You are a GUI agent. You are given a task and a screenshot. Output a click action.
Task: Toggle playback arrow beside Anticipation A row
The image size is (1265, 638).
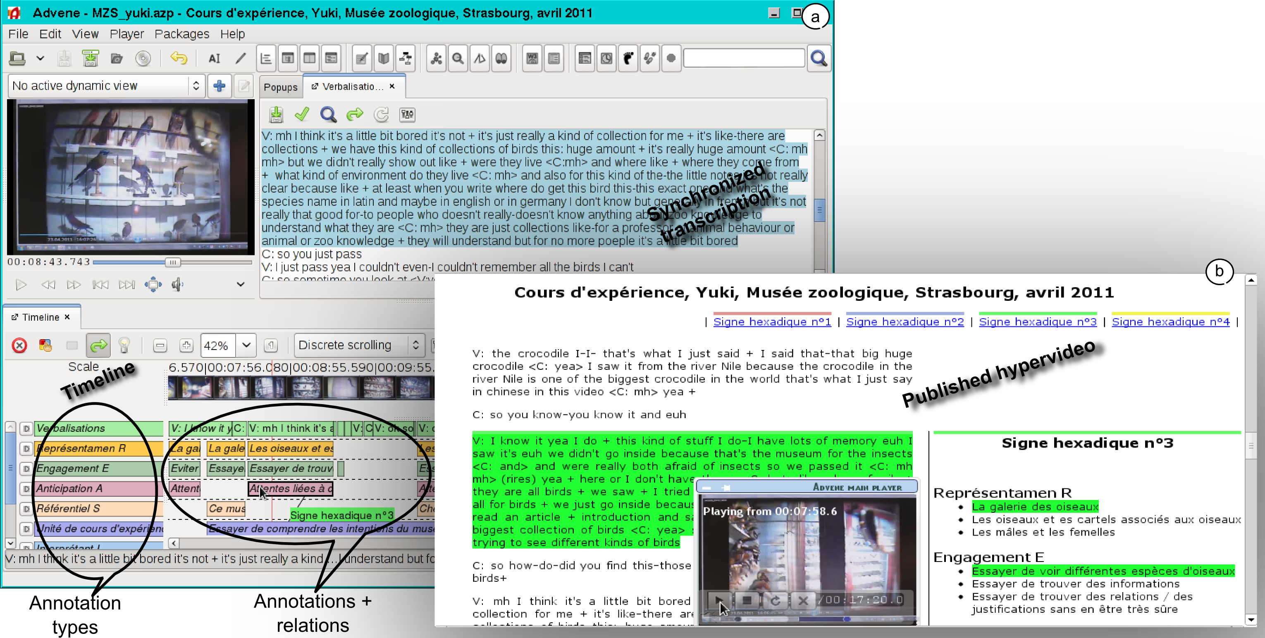pos(26,489)
